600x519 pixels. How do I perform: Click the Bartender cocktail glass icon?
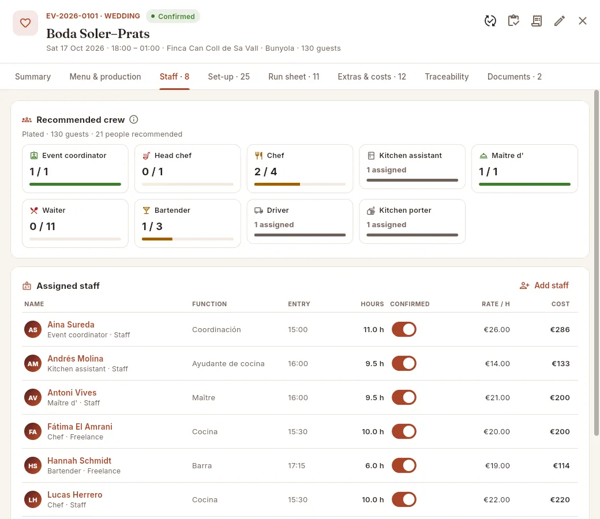[x=146, y=210]
